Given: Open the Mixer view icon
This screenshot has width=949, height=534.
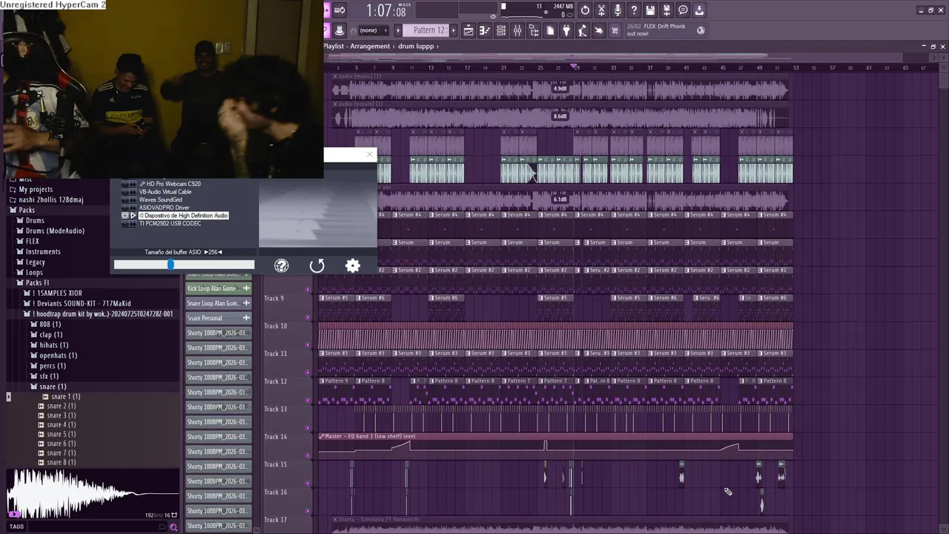Looking at the screenshot, I should click(518, 30).
